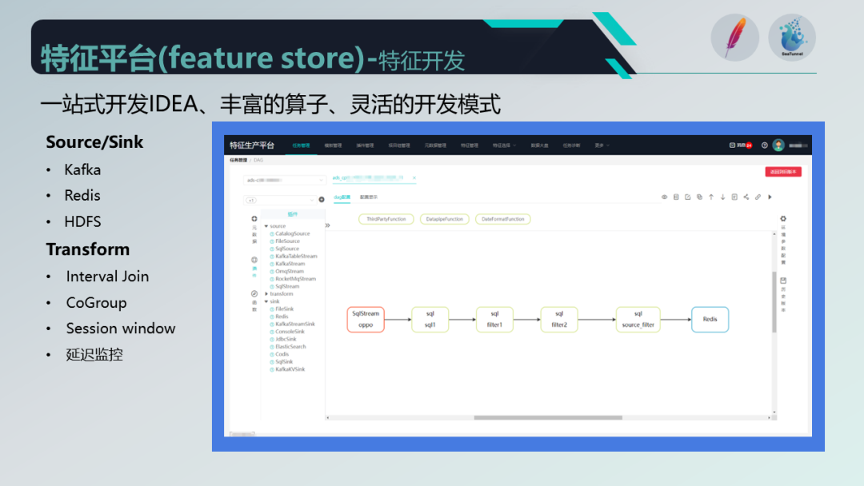This screenshot has width=864, height=486.
Task: Select KafkaStreamSink in plugin tree
Action: pos(294,325)
